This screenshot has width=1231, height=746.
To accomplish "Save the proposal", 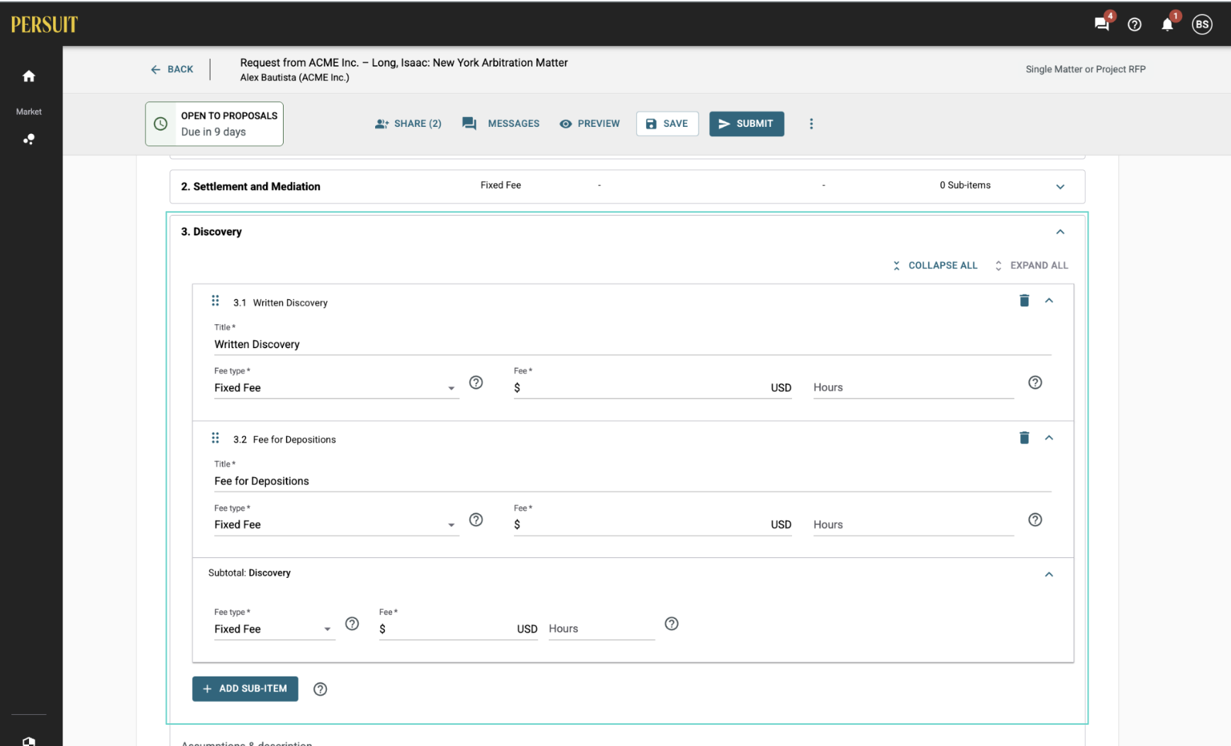I will tap(667, 123).
